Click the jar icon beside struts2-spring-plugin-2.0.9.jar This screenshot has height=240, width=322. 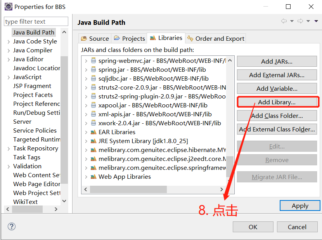[x=93, y=96]
